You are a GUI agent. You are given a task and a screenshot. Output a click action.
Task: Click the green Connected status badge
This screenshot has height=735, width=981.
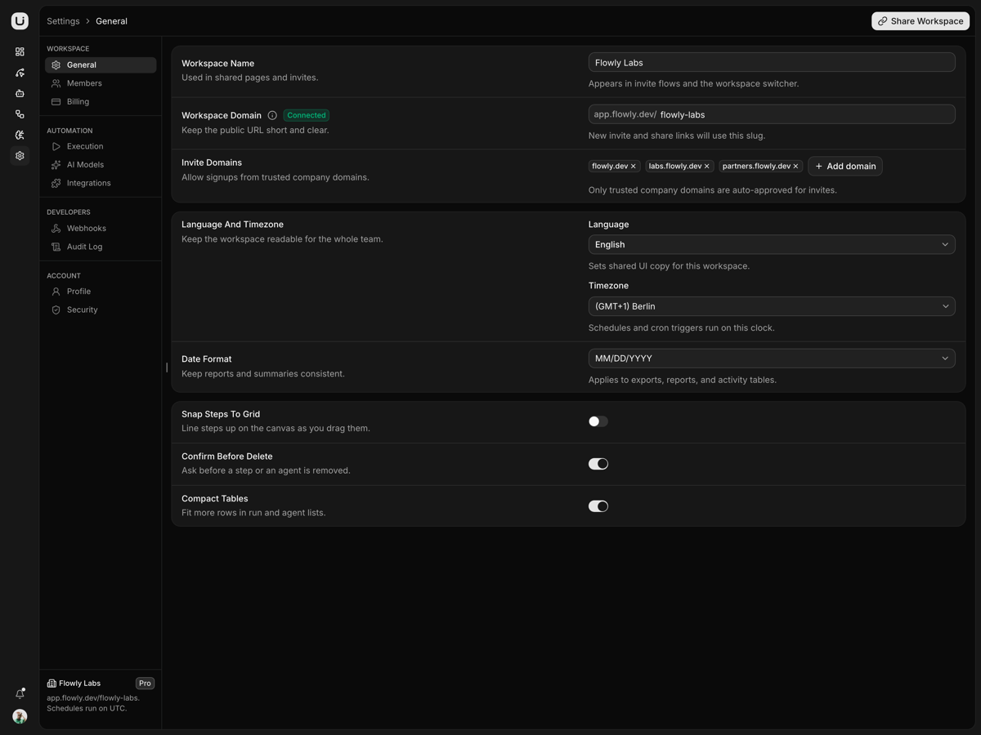coord(307,115)
